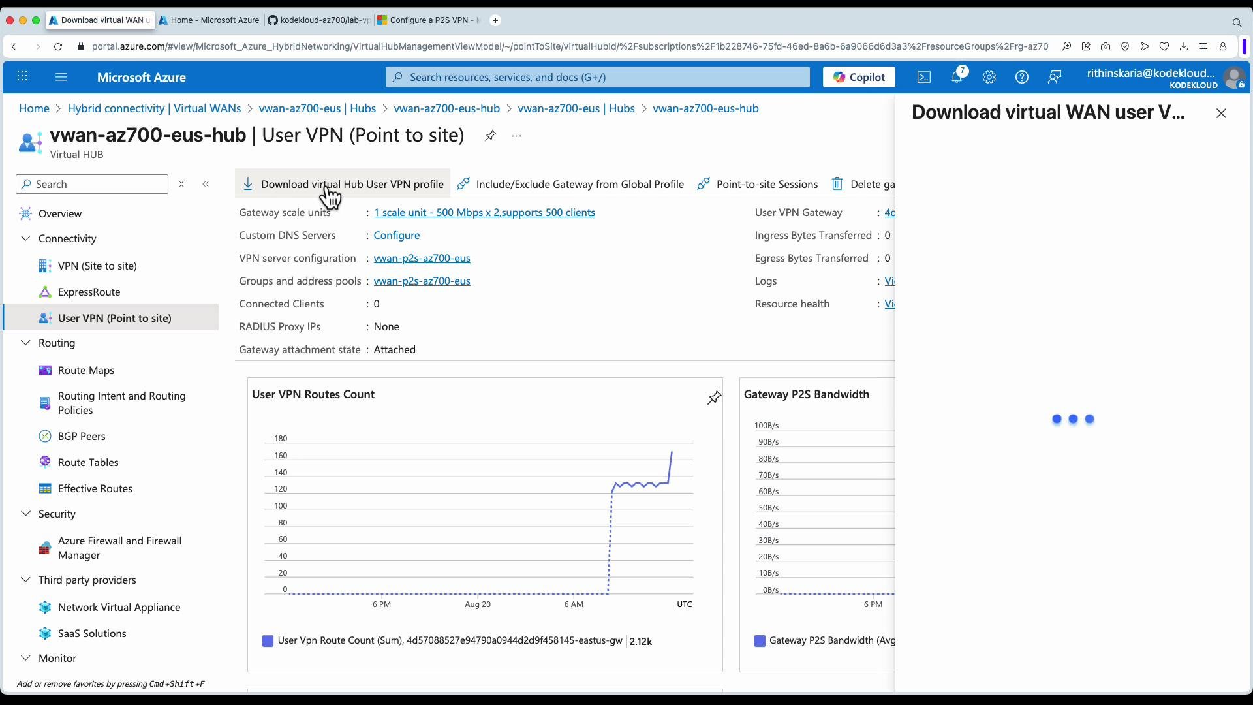This screenshot has height=705, width=1253.
Task: Click the Logs view link
Action: (889, 281)
